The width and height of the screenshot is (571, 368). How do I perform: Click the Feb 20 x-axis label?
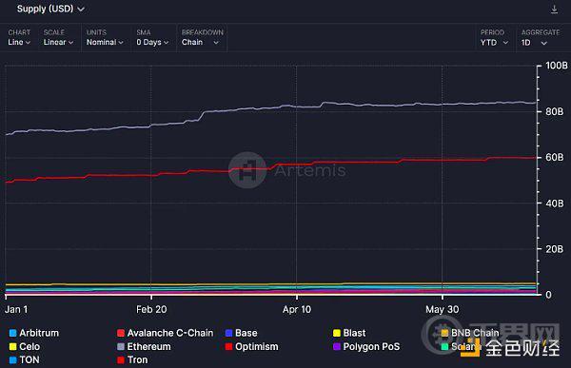(x=151, y=309)
